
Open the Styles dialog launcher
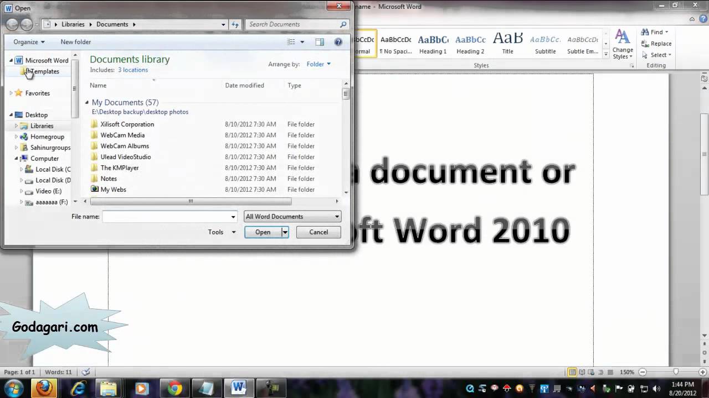632,66
